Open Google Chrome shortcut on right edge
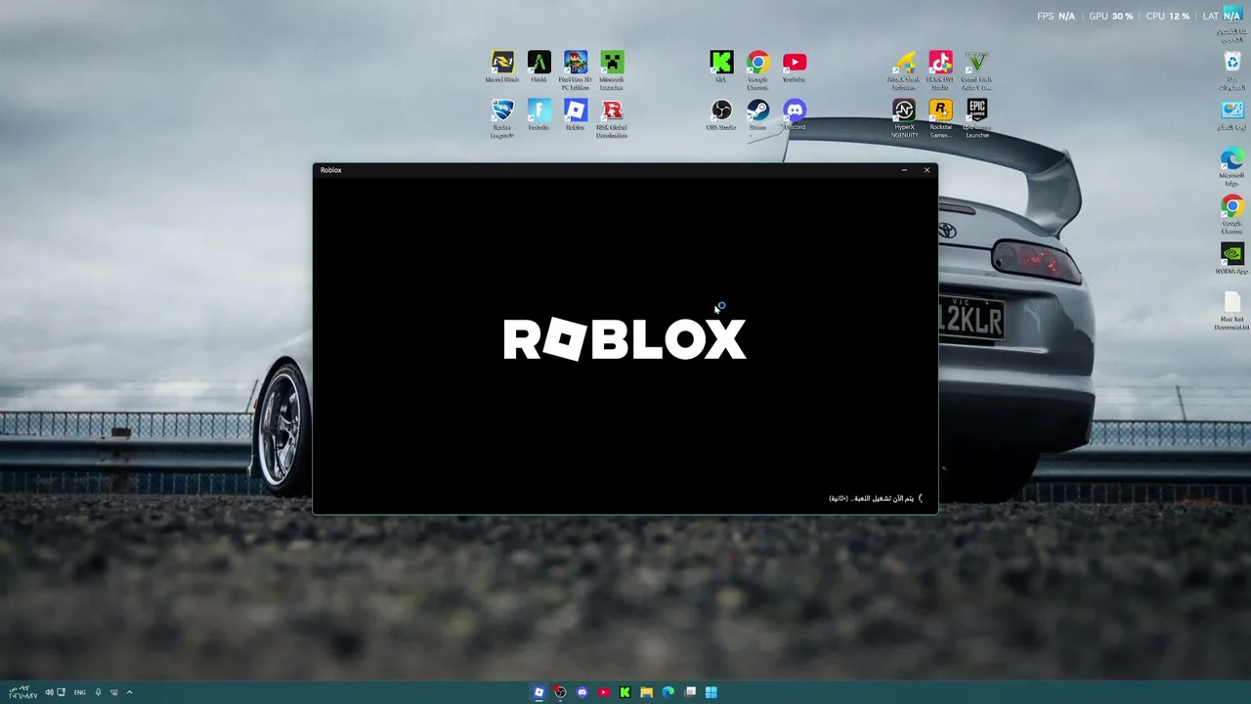 (x=1231, y=214)
